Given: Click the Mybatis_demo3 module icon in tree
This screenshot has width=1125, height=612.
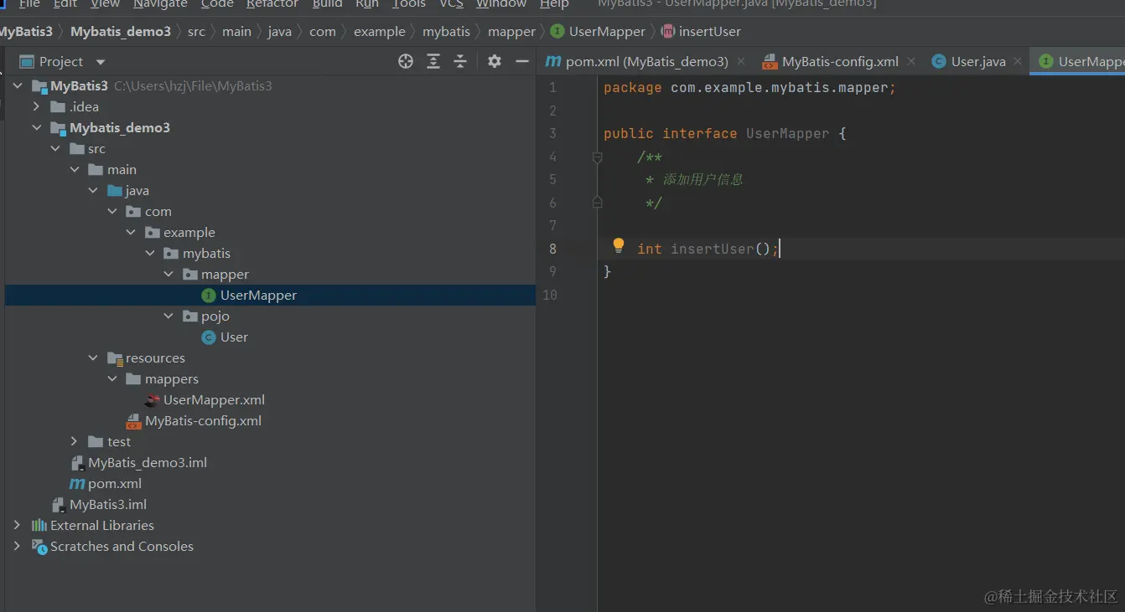Looking at the screenshot, I should (58, 127).
